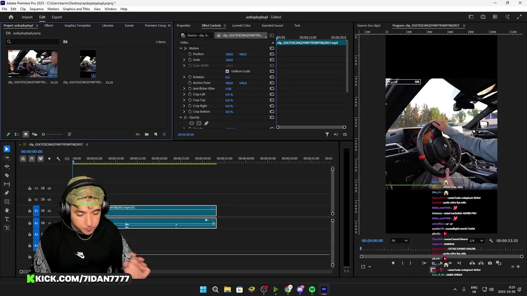Select the Ripple Edit tool
The height and width of the screenshot is (296, 527).
coord(7,166)
